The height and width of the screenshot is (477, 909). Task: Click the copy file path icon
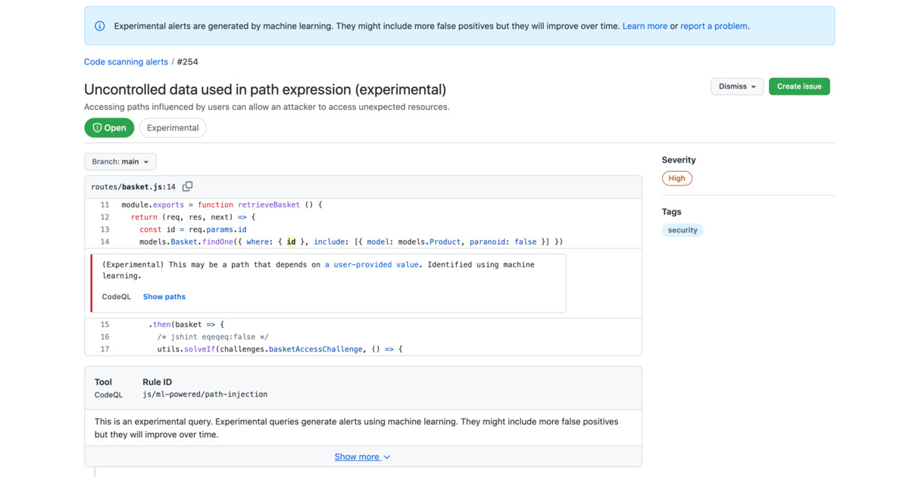point(187,185)
